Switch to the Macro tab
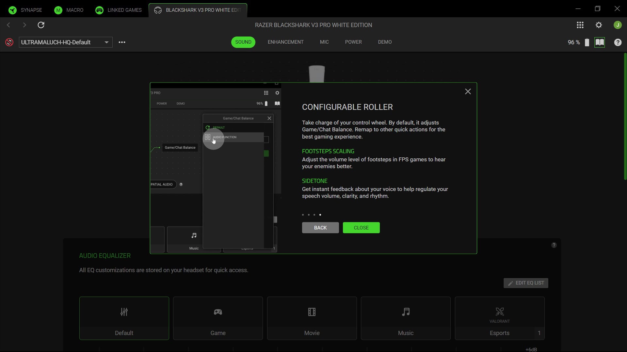 [x=69, y=10]
